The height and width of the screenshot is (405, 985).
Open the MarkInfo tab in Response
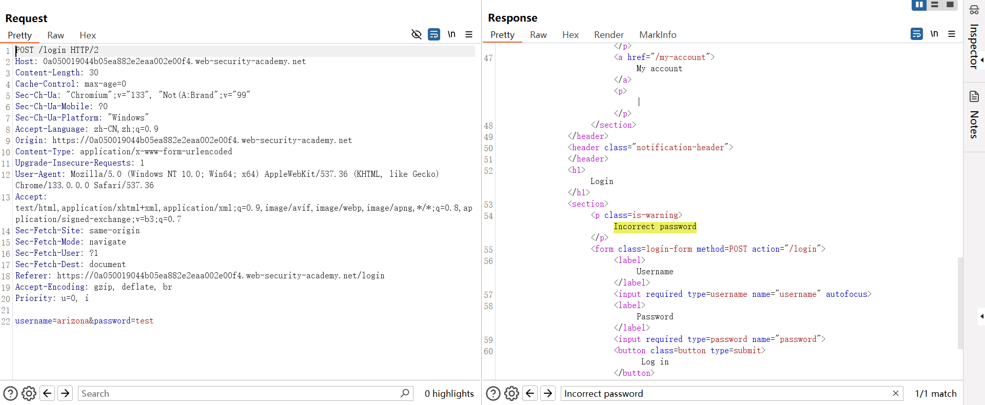tap(658, 35)
